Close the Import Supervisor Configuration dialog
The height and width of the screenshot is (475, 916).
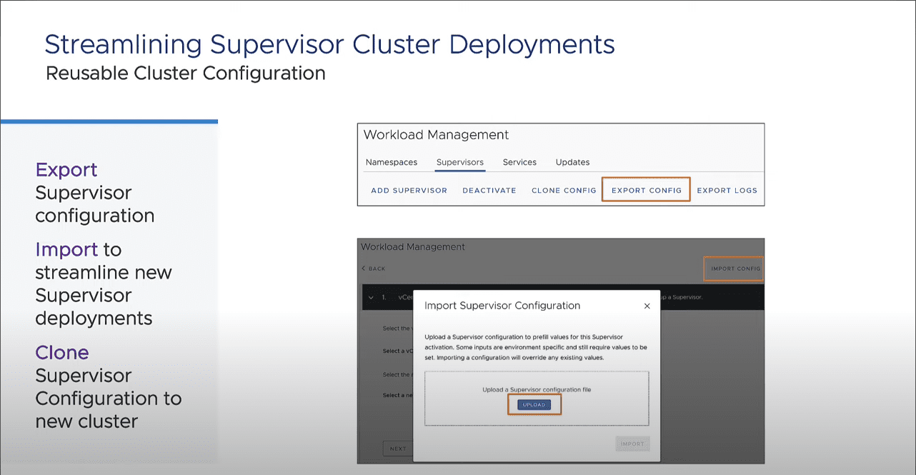647,306
